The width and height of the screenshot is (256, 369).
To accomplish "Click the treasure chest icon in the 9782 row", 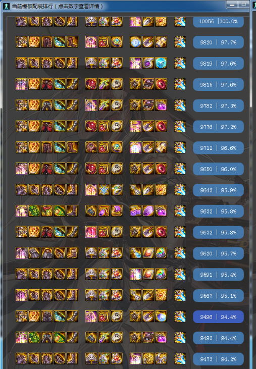I will [148, 105].
